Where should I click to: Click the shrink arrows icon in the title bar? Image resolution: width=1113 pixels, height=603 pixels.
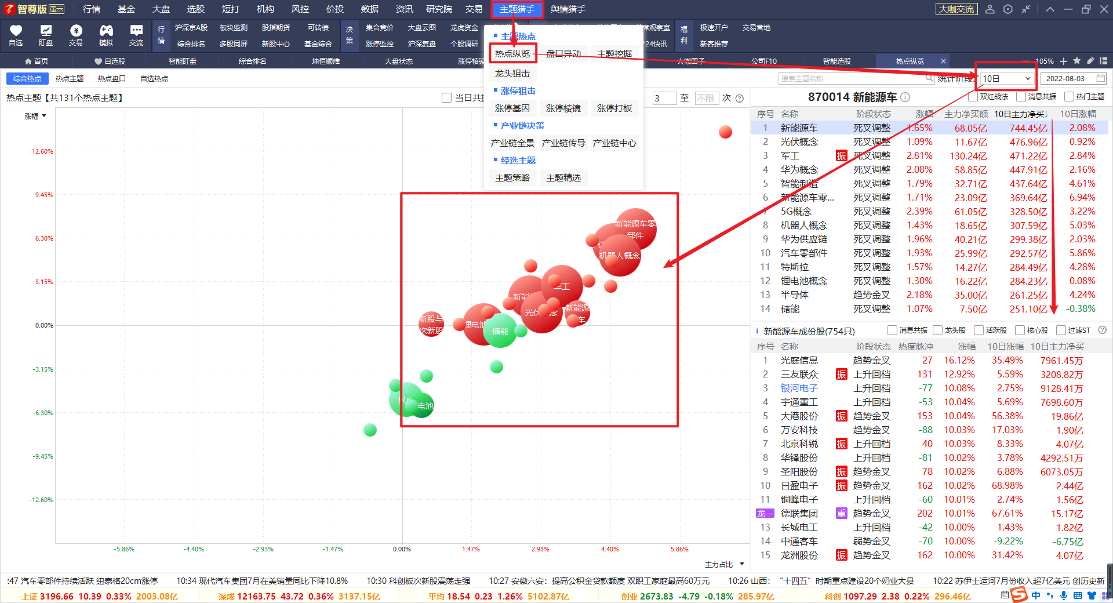tap(1026, 9)
